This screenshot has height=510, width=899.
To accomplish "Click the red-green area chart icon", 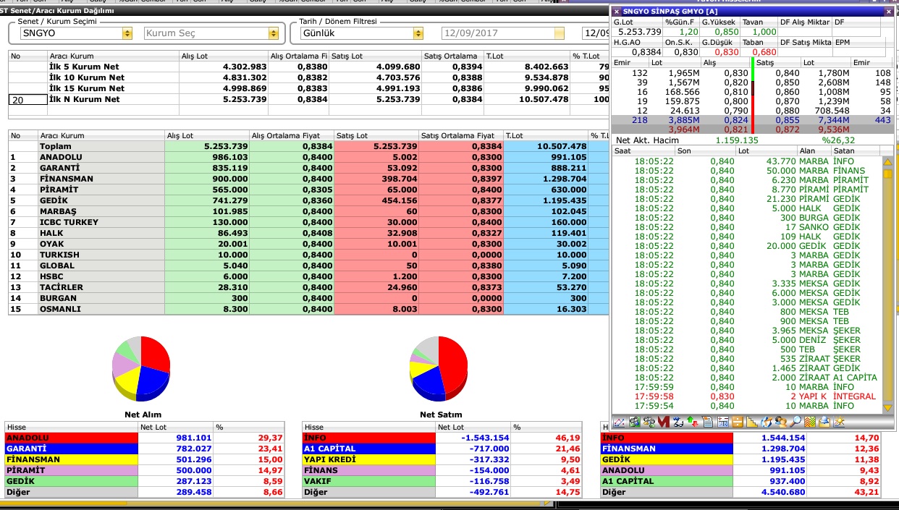I will pyautogui.click(x=810, y=422).
